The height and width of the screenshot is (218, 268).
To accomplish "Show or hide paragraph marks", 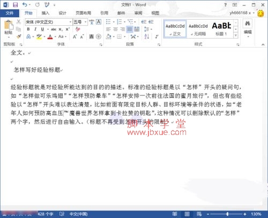I will click(x=157, y=36).
